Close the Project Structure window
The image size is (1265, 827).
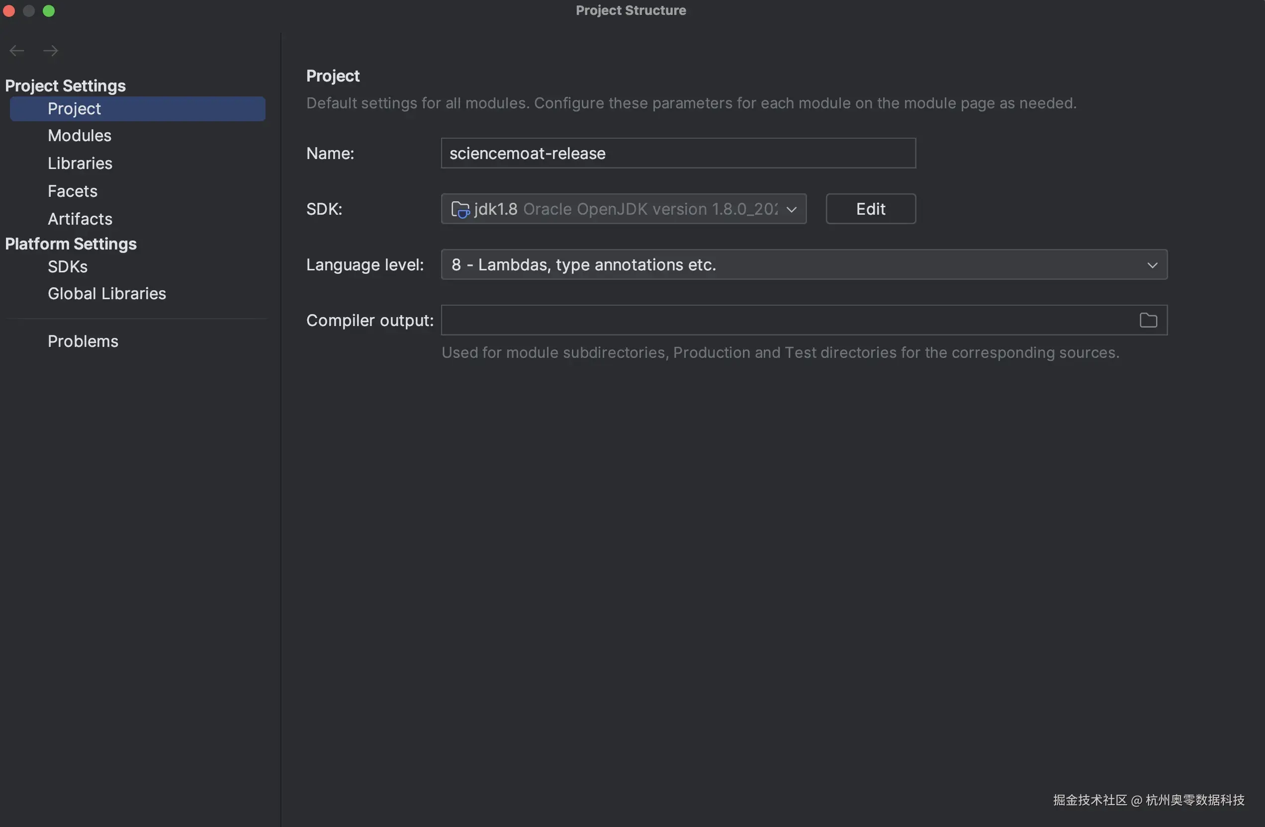click(x=9, y=10)
